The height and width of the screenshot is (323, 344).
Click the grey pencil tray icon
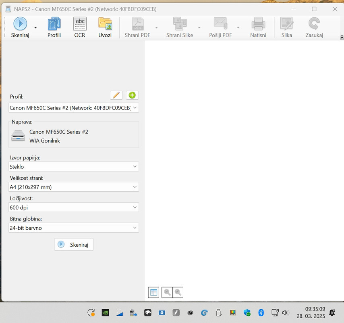[x=176, y=313]
